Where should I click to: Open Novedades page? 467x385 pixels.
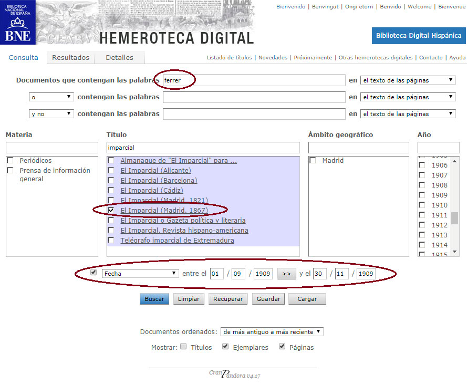click(273, 57)
